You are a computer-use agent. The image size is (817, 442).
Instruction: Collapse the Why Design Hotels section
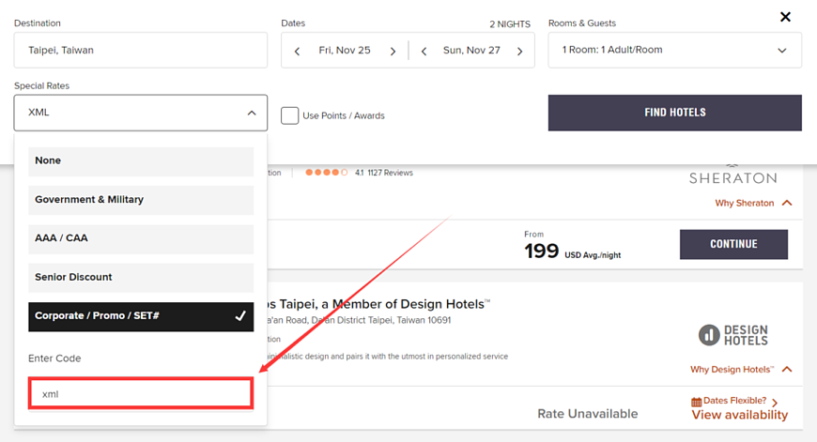point(741,369)
